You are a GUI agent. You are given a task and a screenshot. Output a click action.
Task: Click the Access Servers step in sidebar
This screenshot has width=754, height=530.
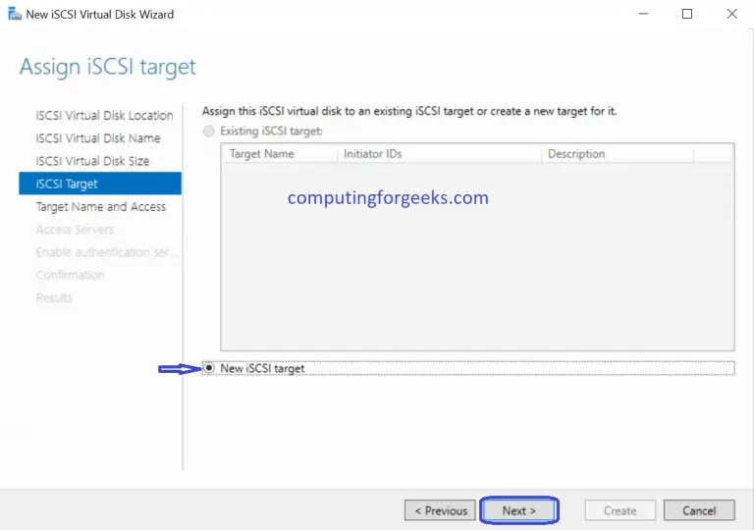coord(75,230)
